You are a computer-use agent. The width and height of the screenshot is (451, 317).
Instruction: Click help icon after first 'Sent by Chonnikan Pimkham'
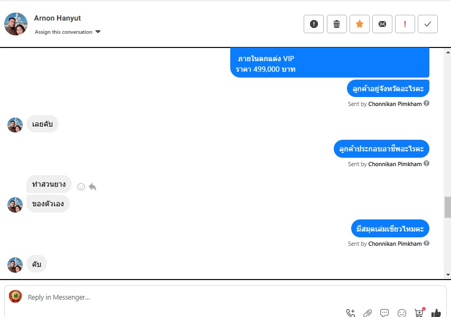(x=427, y=103)
